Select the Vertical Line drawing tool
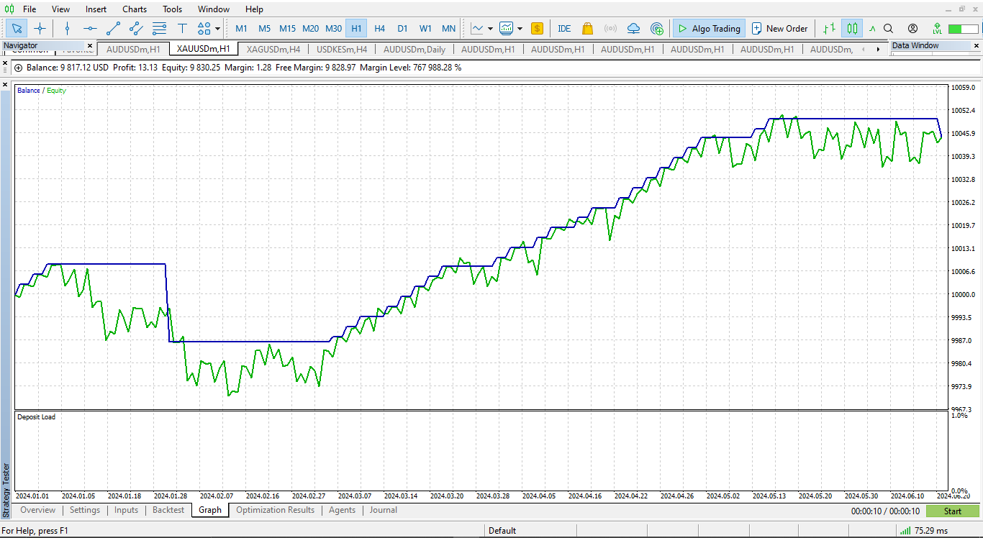This screenshot has height=538, width=983. pyautogui.click(x=68, y=29)
